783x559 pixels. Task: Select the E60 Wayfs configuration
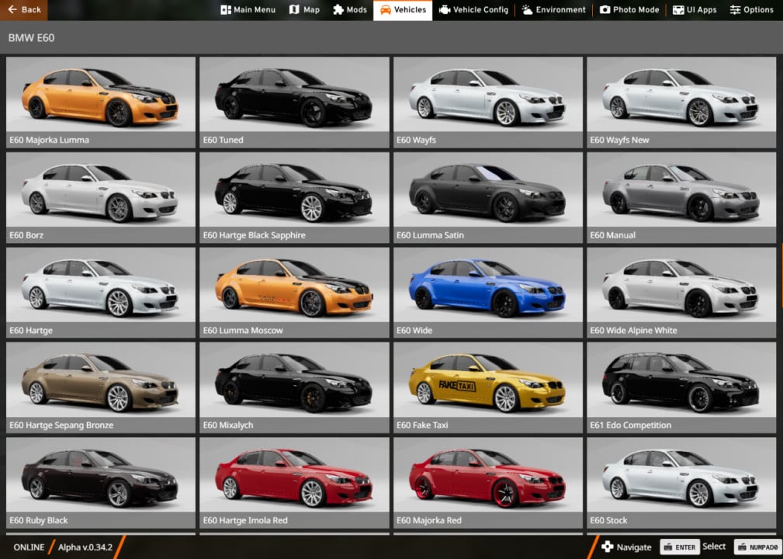pyautogui.click(x=488, y=102)
